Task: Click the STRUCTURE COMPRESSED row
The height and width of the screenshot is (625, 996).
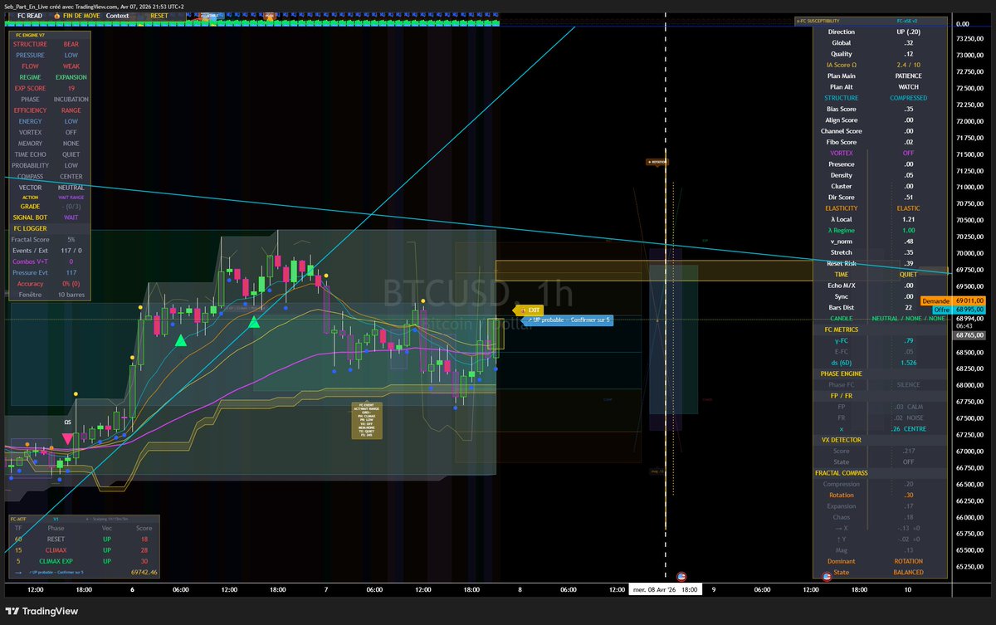Action: (x=880, y=98)
